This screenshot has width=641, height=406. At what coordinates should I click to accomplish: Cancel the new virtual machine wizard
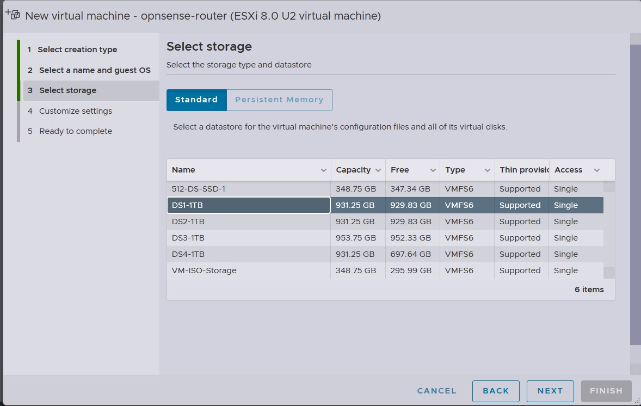pos(436,391)
